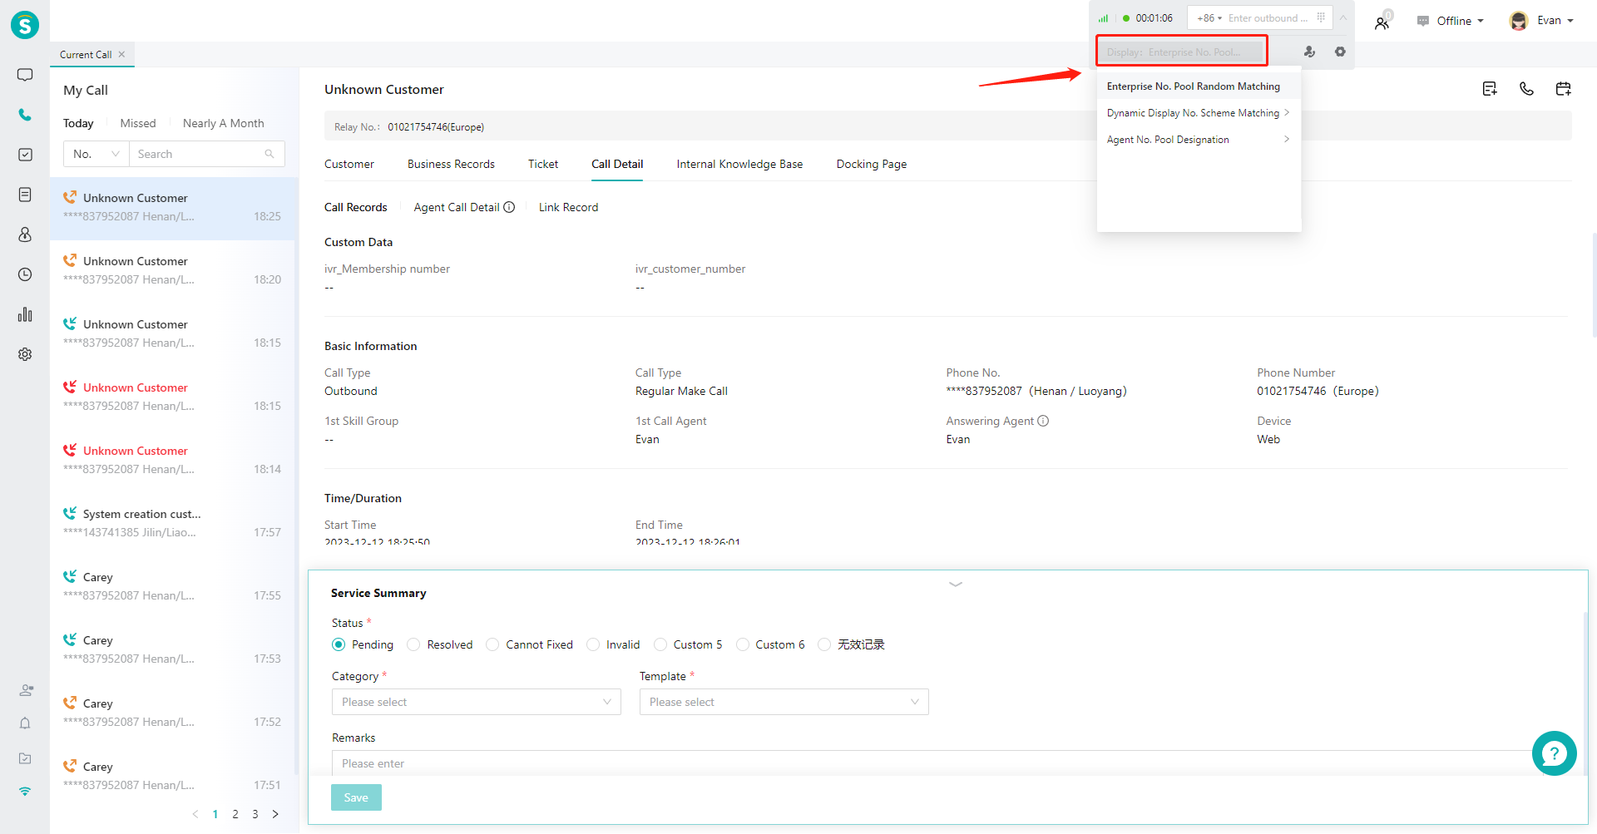Click the search magnifier icon in My Call
The height and width of the screenshot is (834, 1597).
pos(269,154)
